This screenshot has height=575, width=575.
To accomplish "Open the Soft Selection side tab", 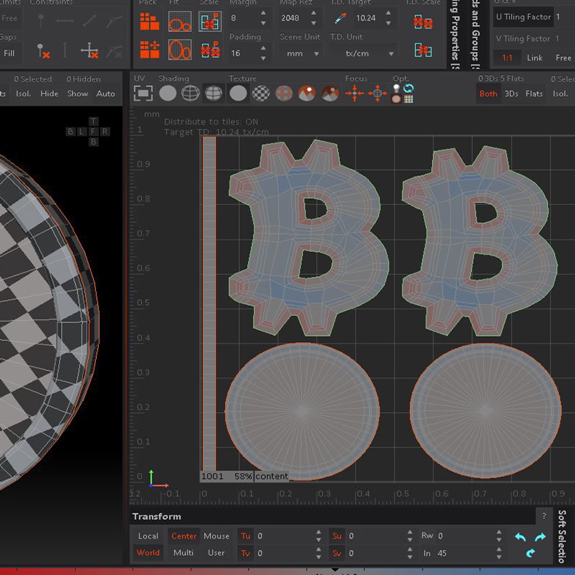I will pos(562,536).
